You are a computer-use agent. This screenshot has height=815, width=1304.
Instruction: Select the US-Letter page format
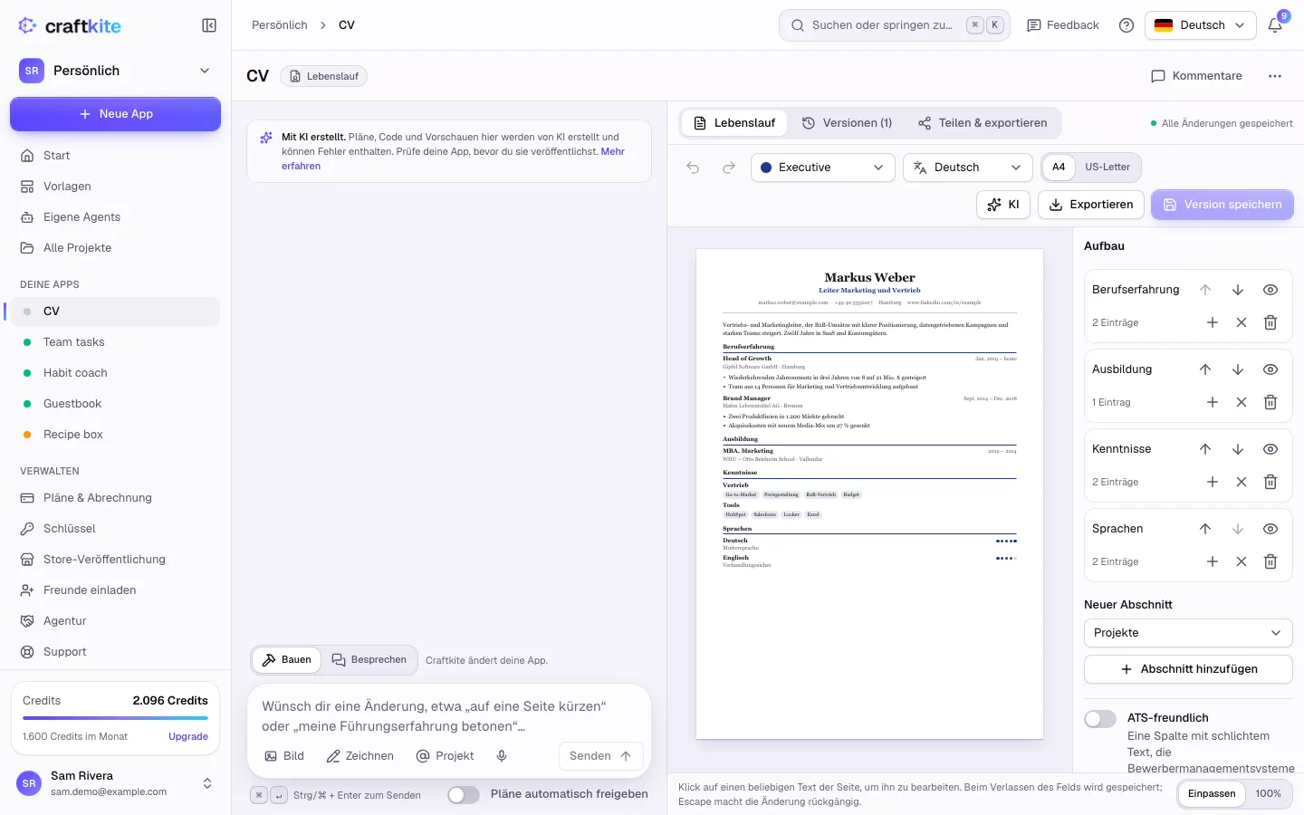coord(1107,168)
